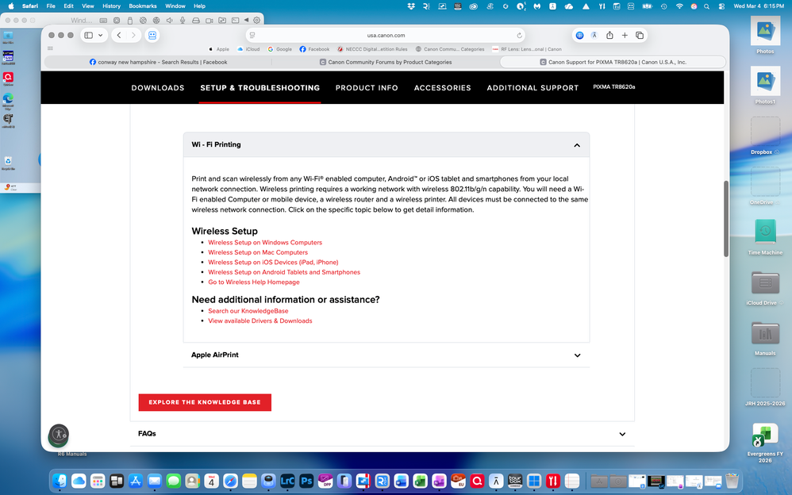The width and height of the screenshot is (792, 495).
Task: Open NECCC Digital Competition Rules bookmark
Action: click(372, 49)
